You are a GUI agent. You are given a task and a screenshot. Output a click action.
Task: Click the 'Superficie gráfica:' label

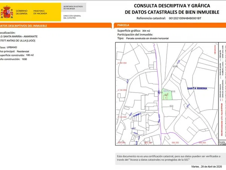click(x=129, y=31)
